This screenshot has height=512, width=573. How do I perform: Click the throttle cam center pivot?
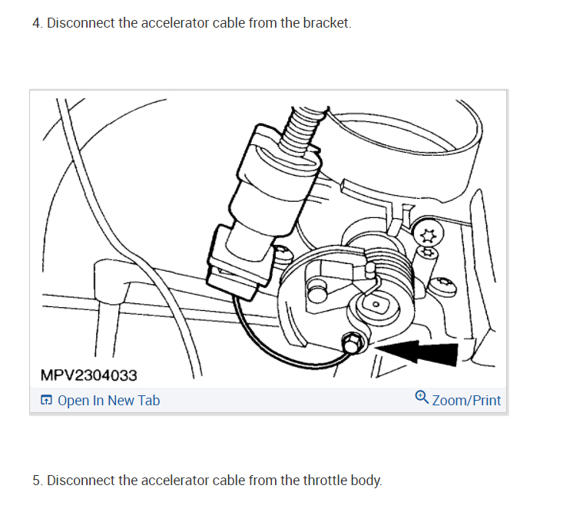(x=376, y=304)
